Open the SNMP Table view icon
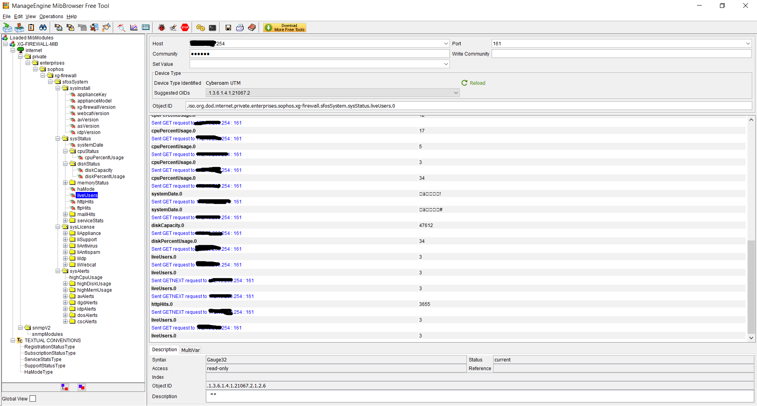The image size is (757, 406). 145,28
